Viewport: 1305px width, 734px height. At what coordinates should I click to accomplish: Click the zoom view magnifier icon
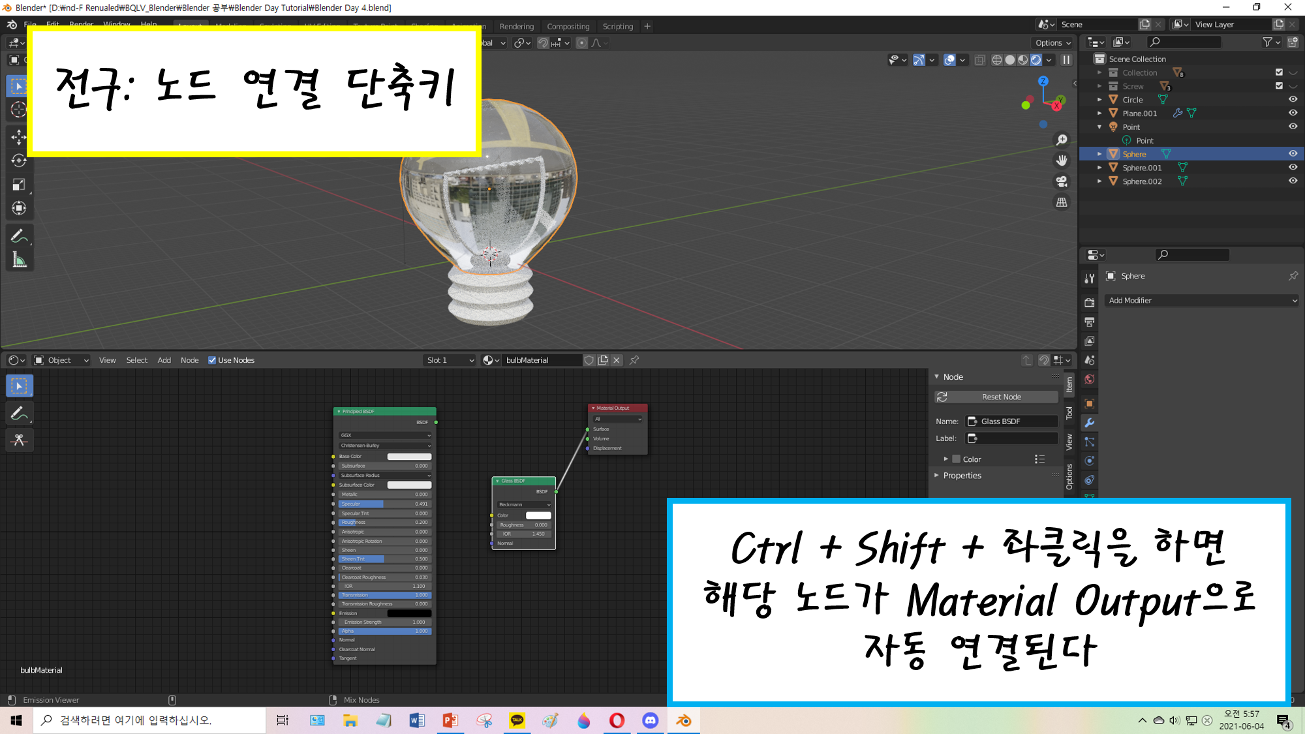coord(1062,140)
